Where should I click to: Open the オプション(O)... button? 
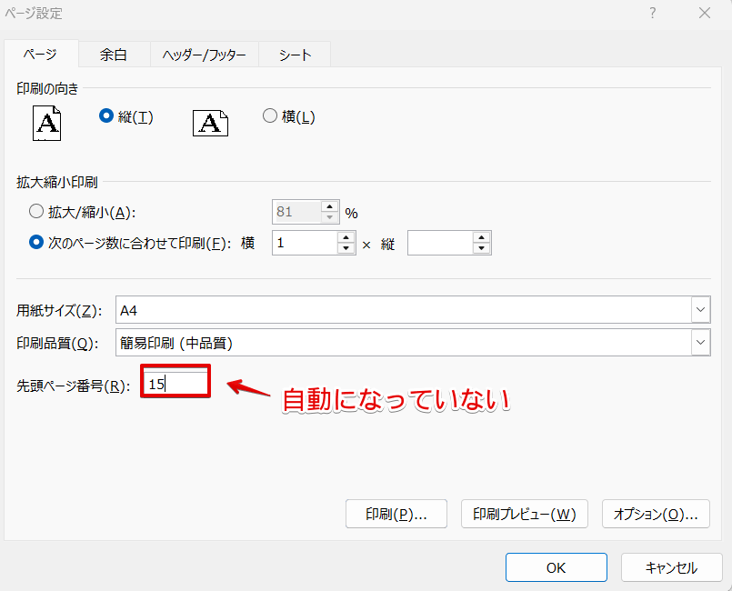coord(656,514)
